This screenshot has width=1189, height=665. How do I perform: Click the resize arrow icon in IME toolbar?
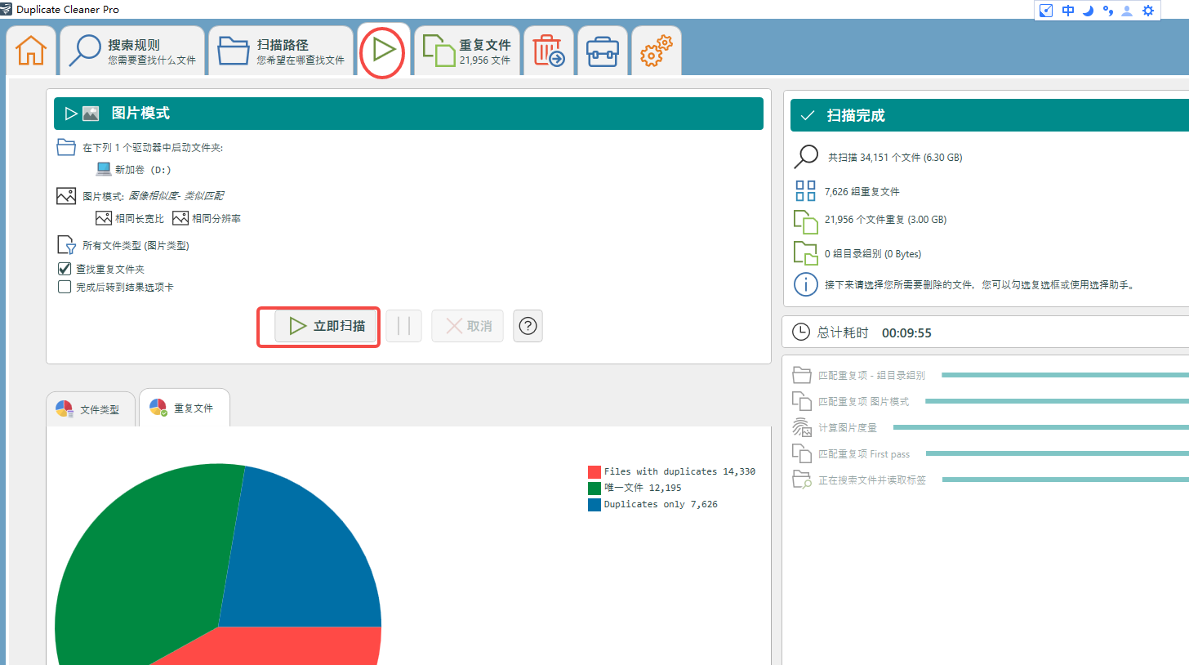coord(1047,11)
